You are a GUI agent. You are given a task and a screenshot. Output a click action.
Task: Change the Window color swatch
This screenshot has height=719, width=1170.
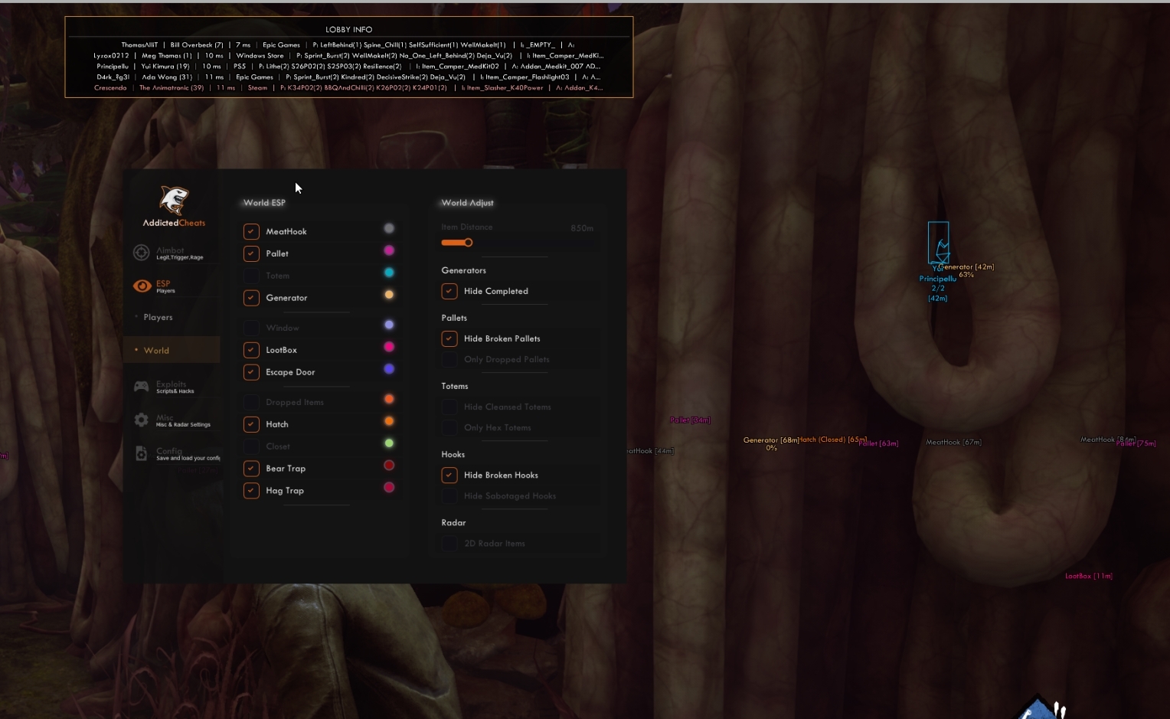(389, 325)
